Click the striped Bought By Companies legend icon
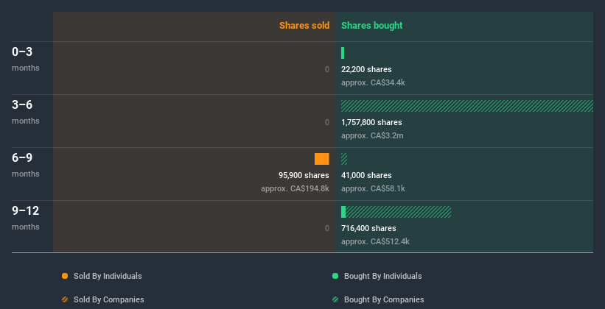 pyautogui.click(x=335, y=299)
